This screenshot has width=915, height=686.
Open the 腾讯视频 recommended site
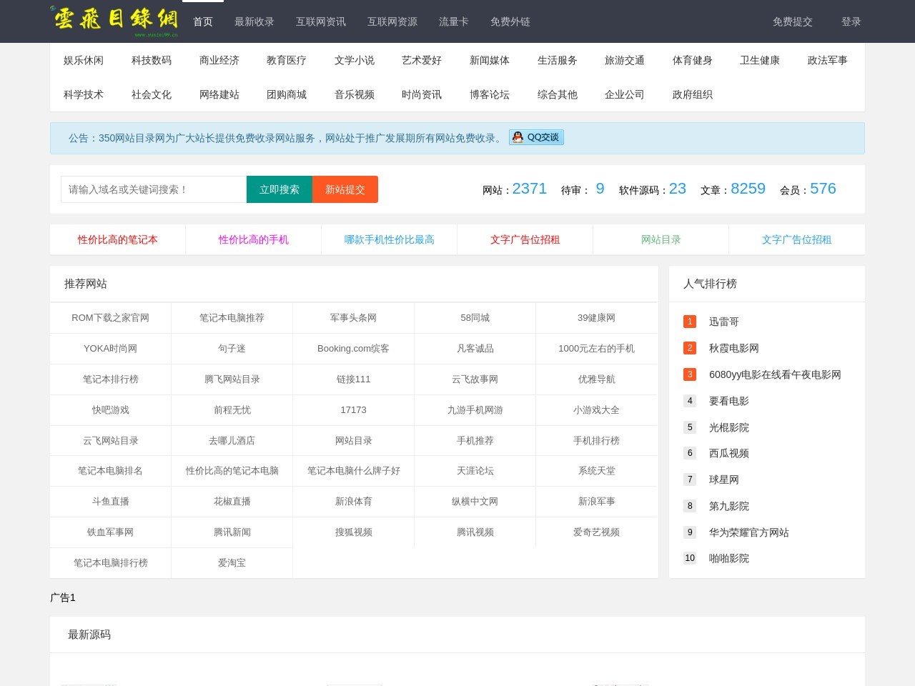pyautogui.click(x=475, y=532)
